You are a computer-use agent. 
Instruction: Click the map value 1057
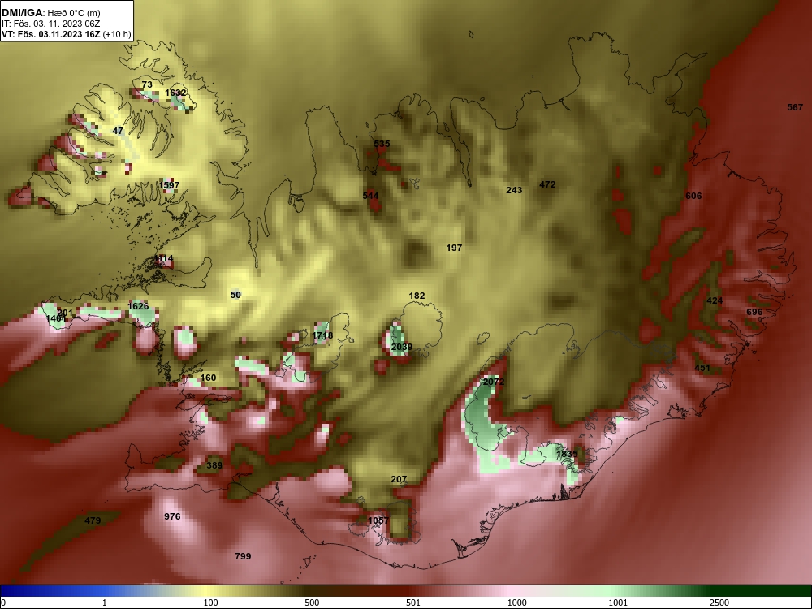click(x=378, y=520)
